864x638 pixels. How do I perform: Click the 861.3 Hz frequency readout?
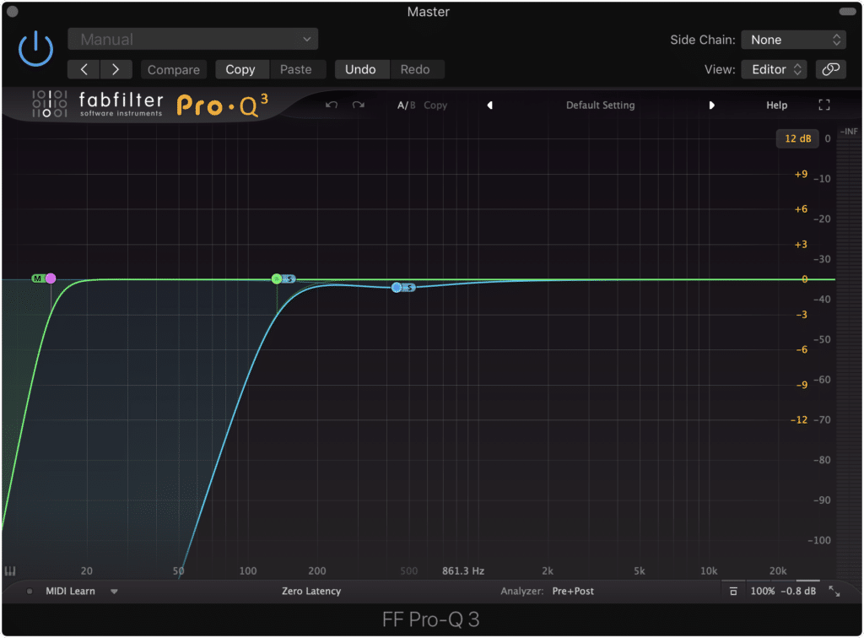[463, 570]
